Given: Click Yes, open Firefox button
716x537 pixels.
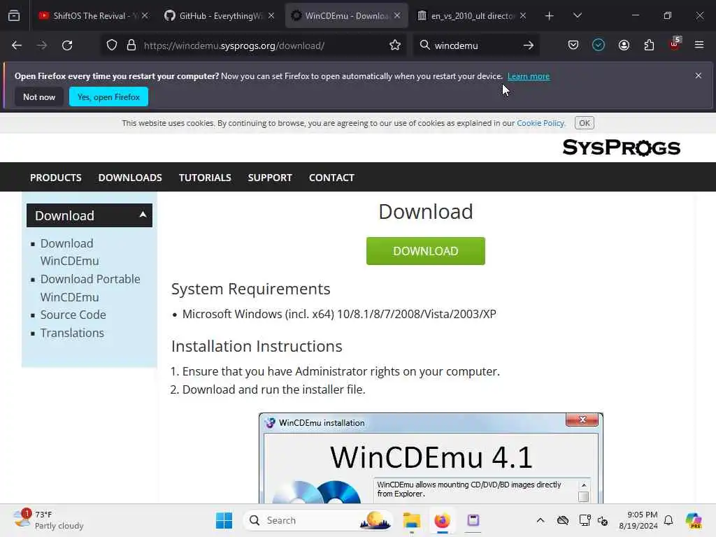Looking at the screenshot, I should [x=108, y=96].
